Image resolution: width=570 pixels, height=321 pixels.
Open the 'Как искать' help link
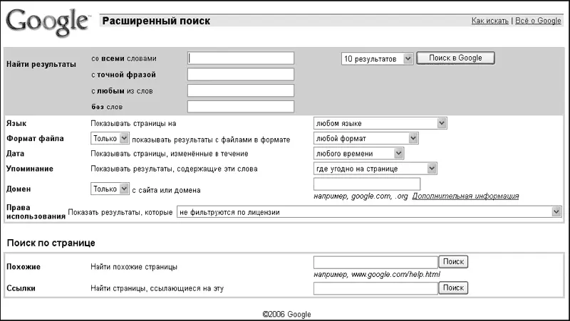pyautogui.click(x=489, y=21)
